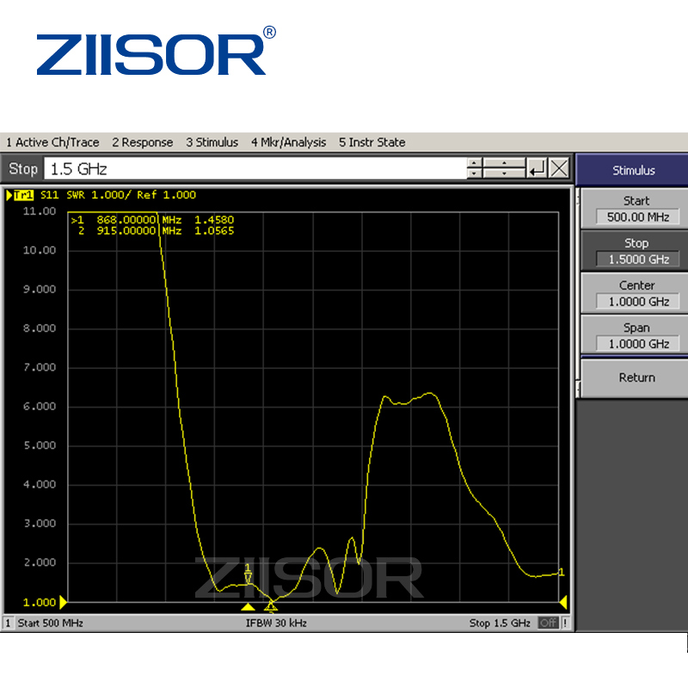Click the Start 500.00 MHz softkey

[x=636, y=209]
